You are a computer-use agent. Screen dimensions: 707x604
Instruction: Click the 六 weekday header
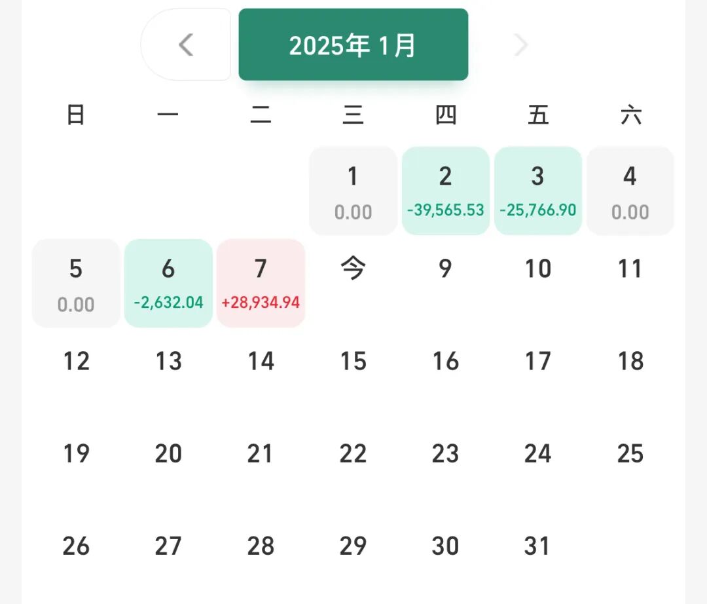[x=630, y=115]
